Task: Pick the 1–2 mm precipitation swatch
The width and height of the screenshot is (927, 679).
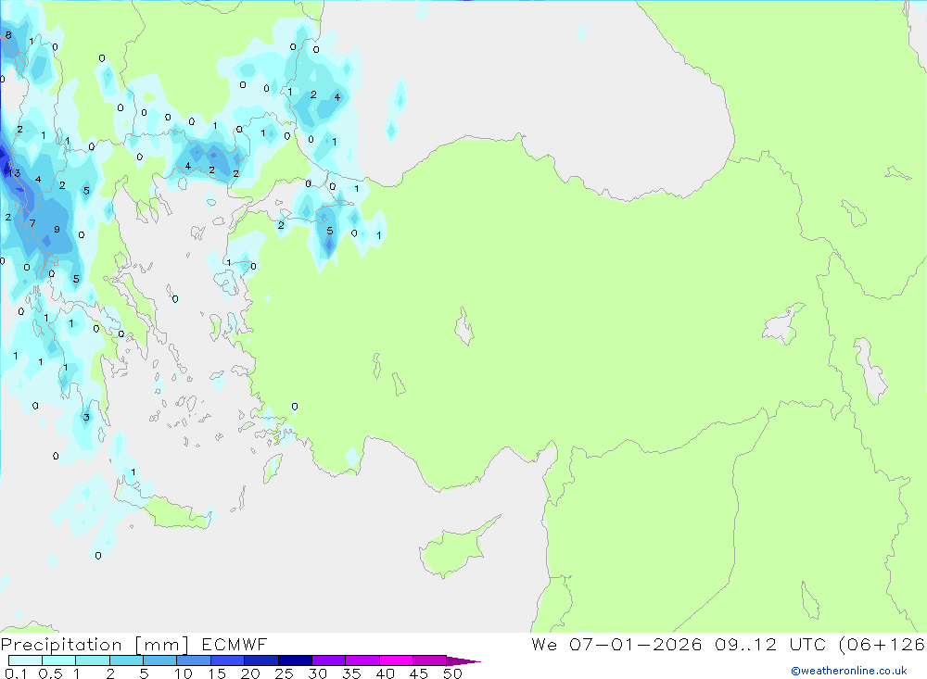Action: pos(93,660)
